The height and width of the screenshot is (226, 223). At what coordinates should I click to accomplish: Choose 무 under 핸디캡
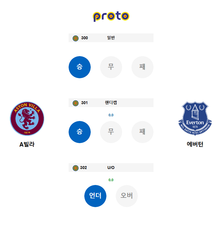point(111,132)
